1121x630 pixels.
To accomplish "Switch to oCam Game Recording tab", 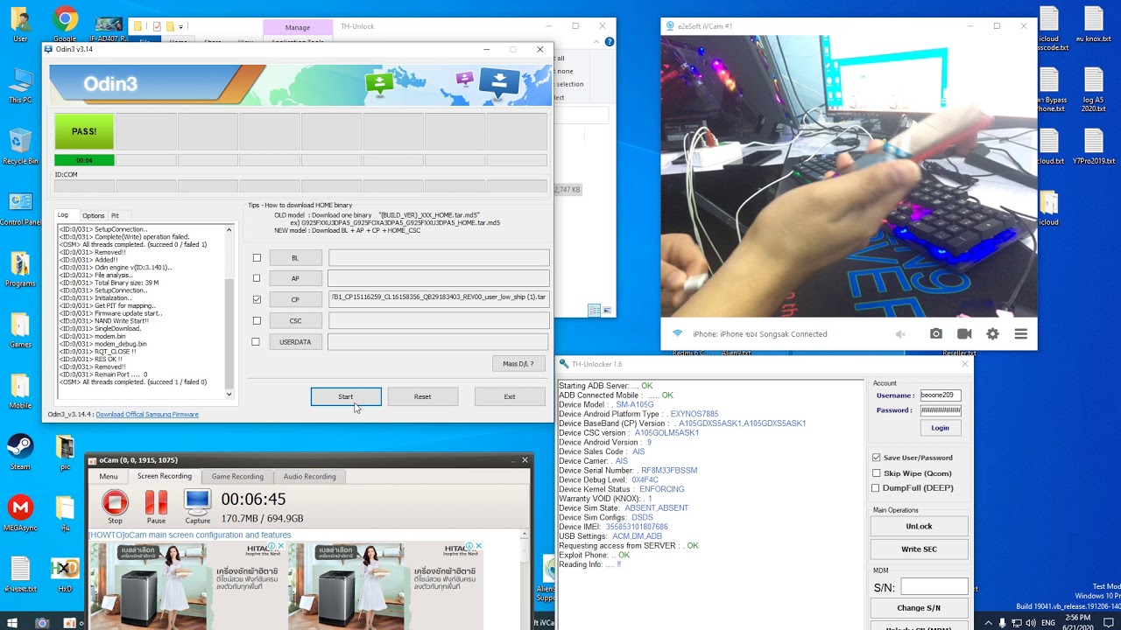I will click(237, 476).
